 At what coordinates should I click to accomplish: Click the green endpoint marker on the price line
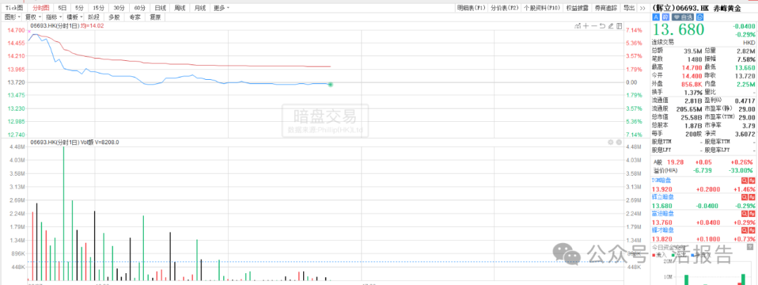tap(330, 85)
